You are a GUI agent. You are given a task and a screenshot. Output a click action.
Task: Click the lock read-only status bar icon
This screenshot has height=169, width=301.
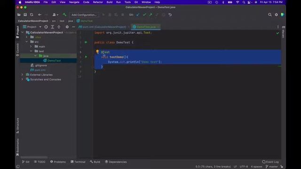point(282,167)
